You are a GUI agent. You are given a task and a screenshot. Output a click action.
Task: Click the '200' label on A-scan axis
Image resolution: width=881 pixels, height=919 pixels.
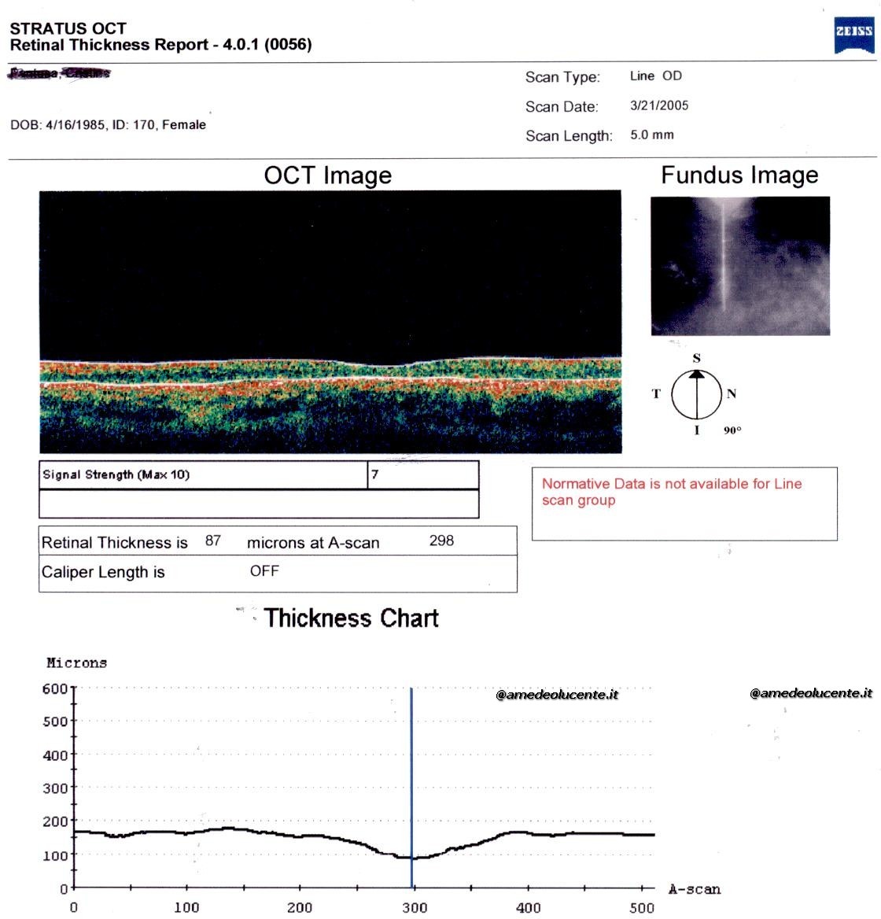(x=300, y=908)
